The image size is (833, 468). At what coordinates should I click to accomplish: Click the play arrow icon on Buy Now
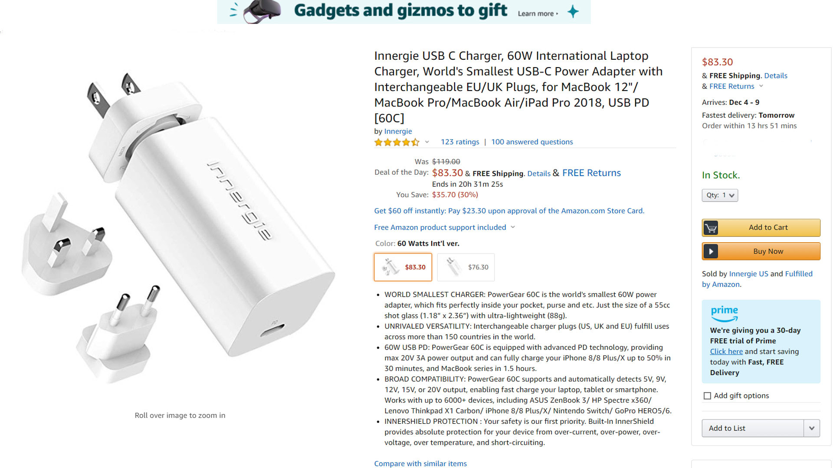click(x=710, y=251)
